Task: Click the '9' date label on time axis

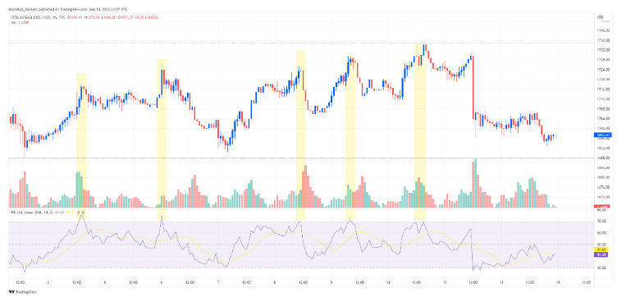Action: pyautogui.click(x=331, y=282)
